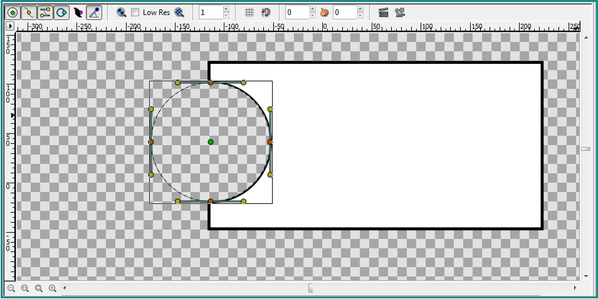Image resolution: width=598 pixels, height=299 pixels.
Task: Toggle radius handles display
Action: click(x=61, y=13)
